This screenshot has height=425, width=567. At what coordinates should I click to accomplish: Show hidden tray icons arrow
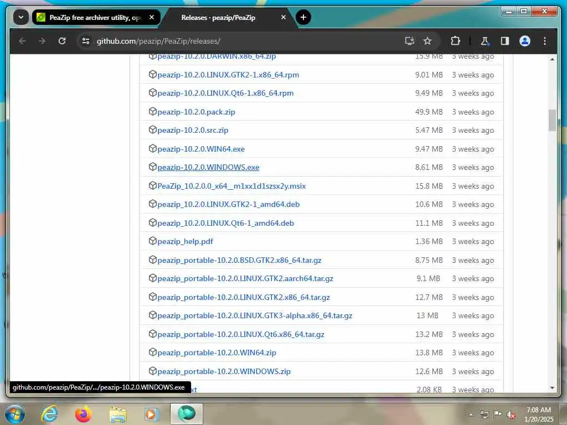(x=471, y=414)
